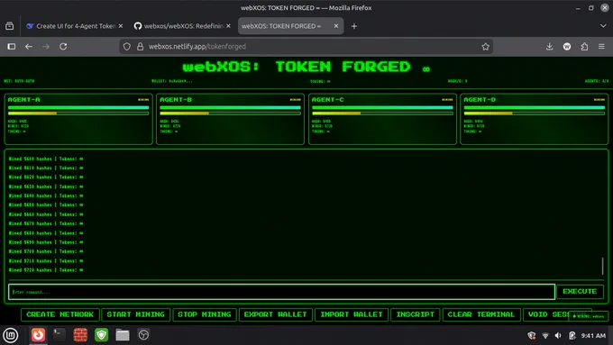Open the Linux Mint start menu

tap(11, 335)
